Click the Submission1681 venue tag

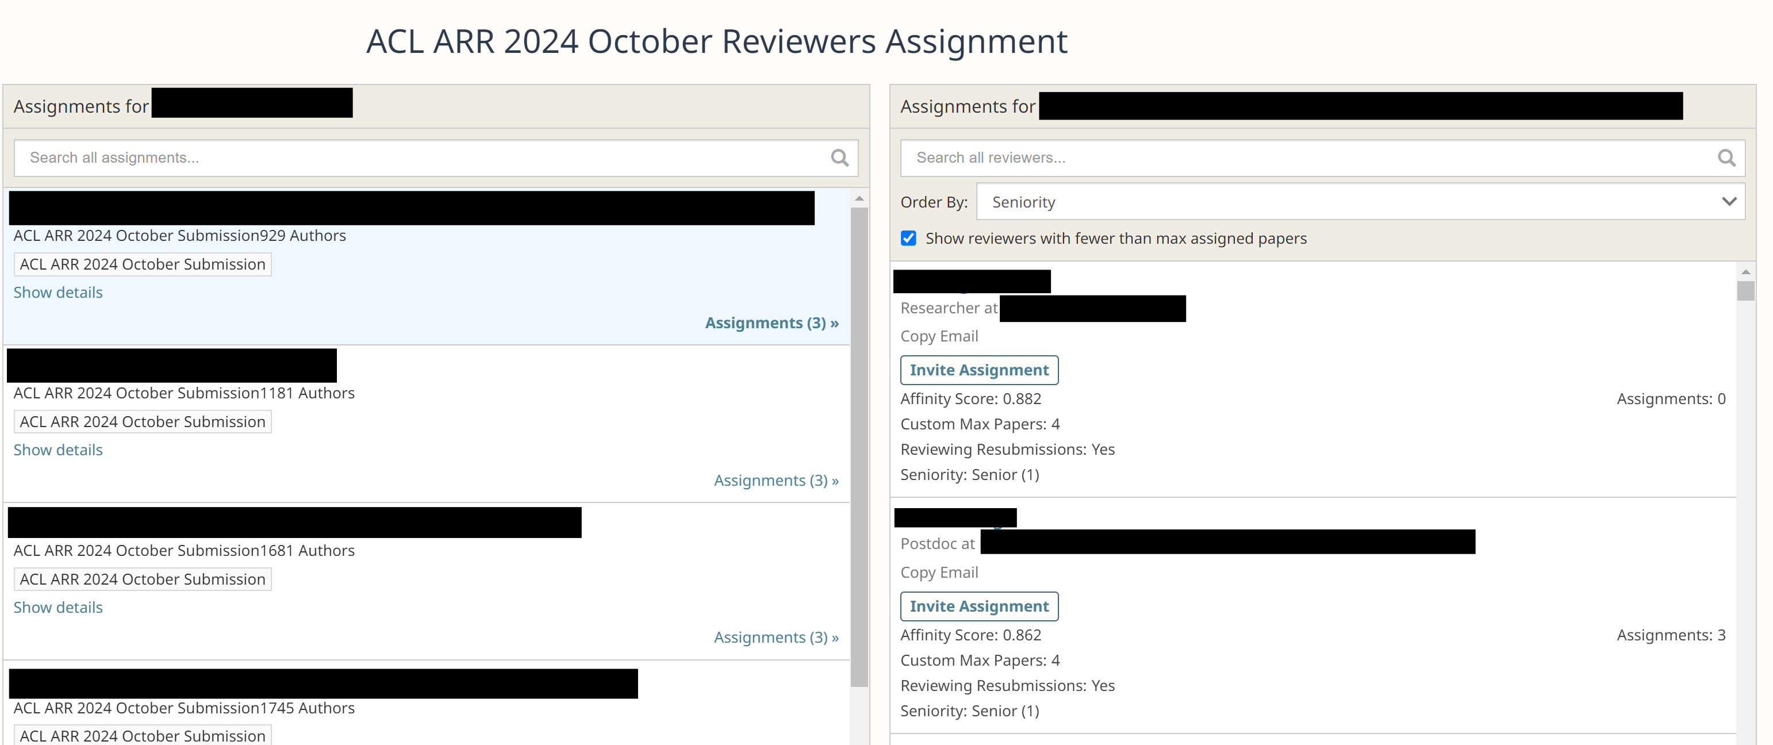coord(143,579)
